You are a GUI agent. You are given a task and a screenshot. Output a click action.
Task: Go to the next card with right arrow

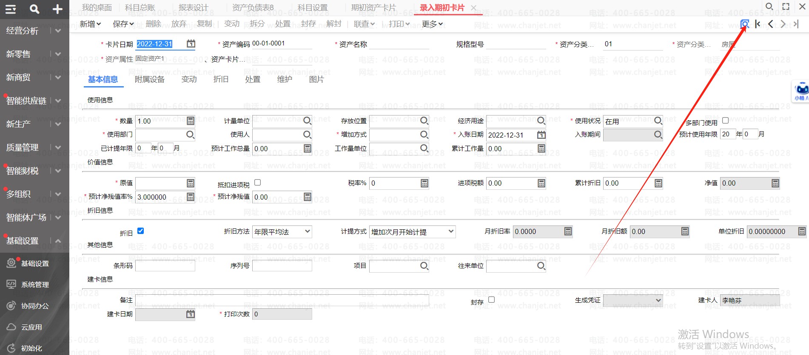[783, 24]
